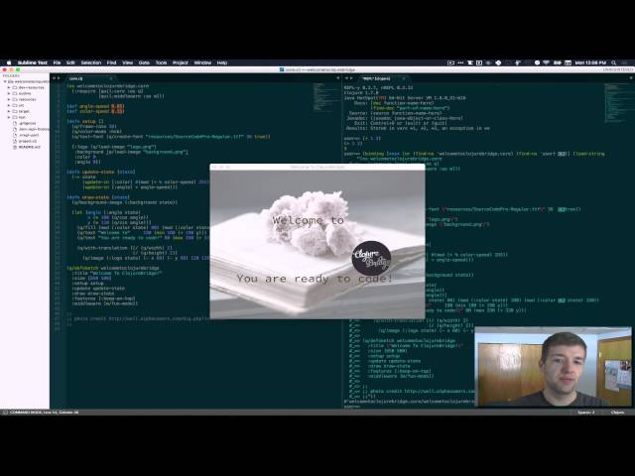Click the def color-speed code line
The image size is (635, 476).
(x=95, y=111)
